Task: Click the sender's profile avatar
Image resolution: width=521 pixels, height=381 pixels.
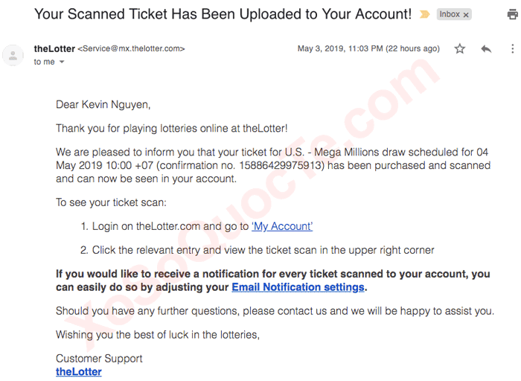Action: point(13,54)
